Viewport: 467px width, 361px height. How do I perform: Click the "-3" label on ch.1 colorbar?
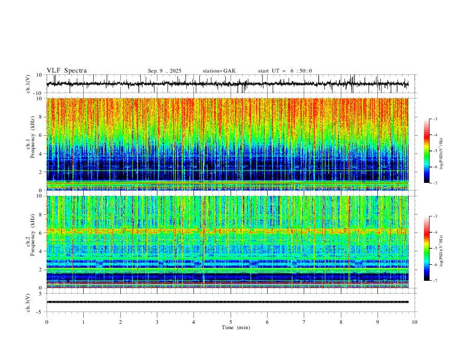click(x=435, y=119)
